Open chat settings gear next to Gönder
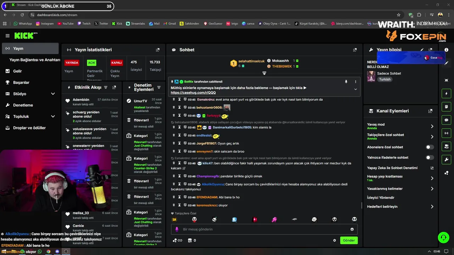 click(x=334, y=240)
